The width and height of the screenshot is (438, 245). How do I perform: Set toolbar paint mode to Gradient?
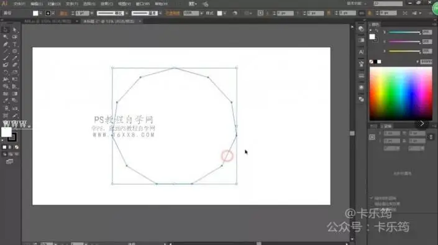(x=11, y=147)
